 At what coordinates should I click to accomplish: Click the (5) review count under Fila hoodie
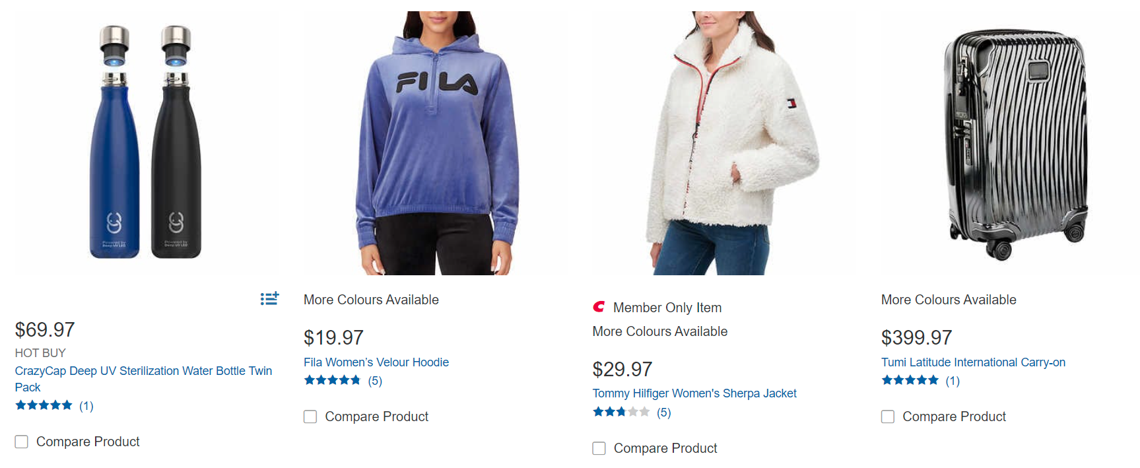click(375, 381)
